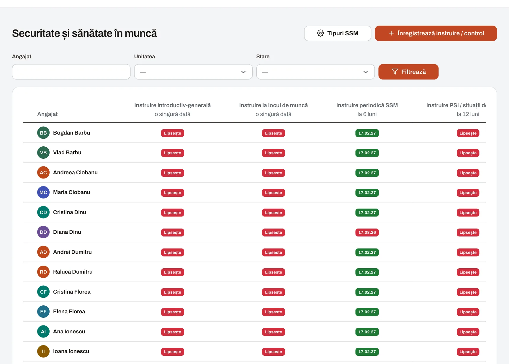Select employee name Diana Dinu
509x364 pixels.
point(67,232)
